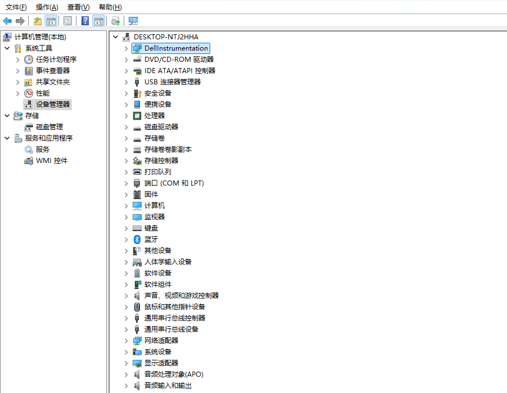The image size is (507, 393).
Task: Click the blue Help question-mark toolbar icon
Action: [85, 21]
